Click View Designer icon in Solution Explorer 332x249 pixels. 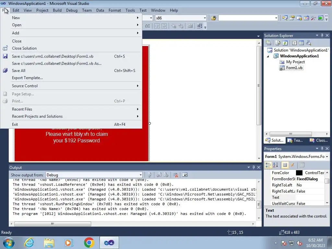coord(301,43)
